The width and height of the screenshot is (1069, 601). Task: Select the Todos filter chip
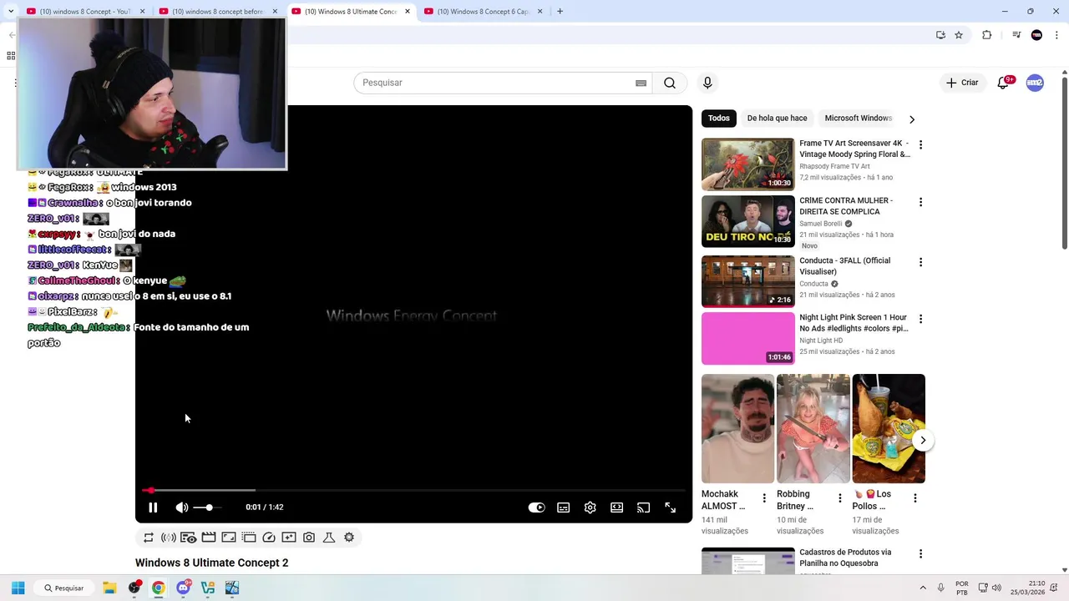click(x=719, y=119)
